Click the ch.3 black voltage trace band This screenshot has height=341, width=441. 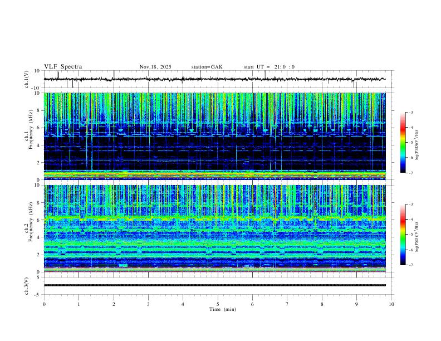coord(215,285)
